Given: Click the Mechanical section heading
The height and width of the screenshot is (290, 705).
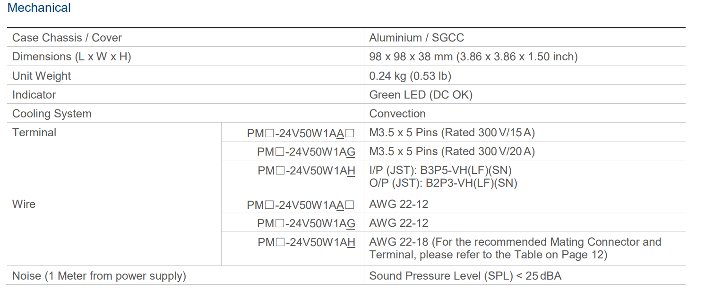Looking at the screenshot, I should point(39,8).
